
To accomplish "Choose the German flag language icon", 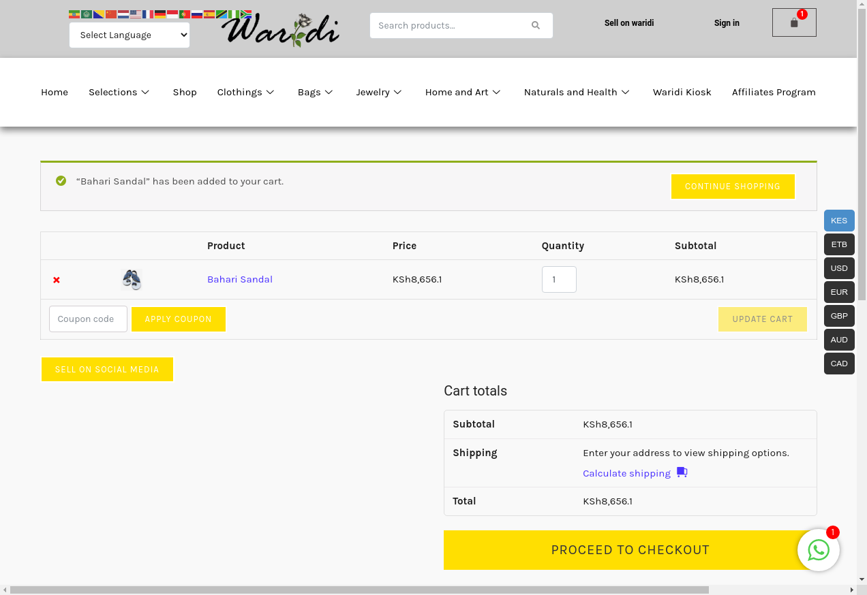I will click(160, 14).
